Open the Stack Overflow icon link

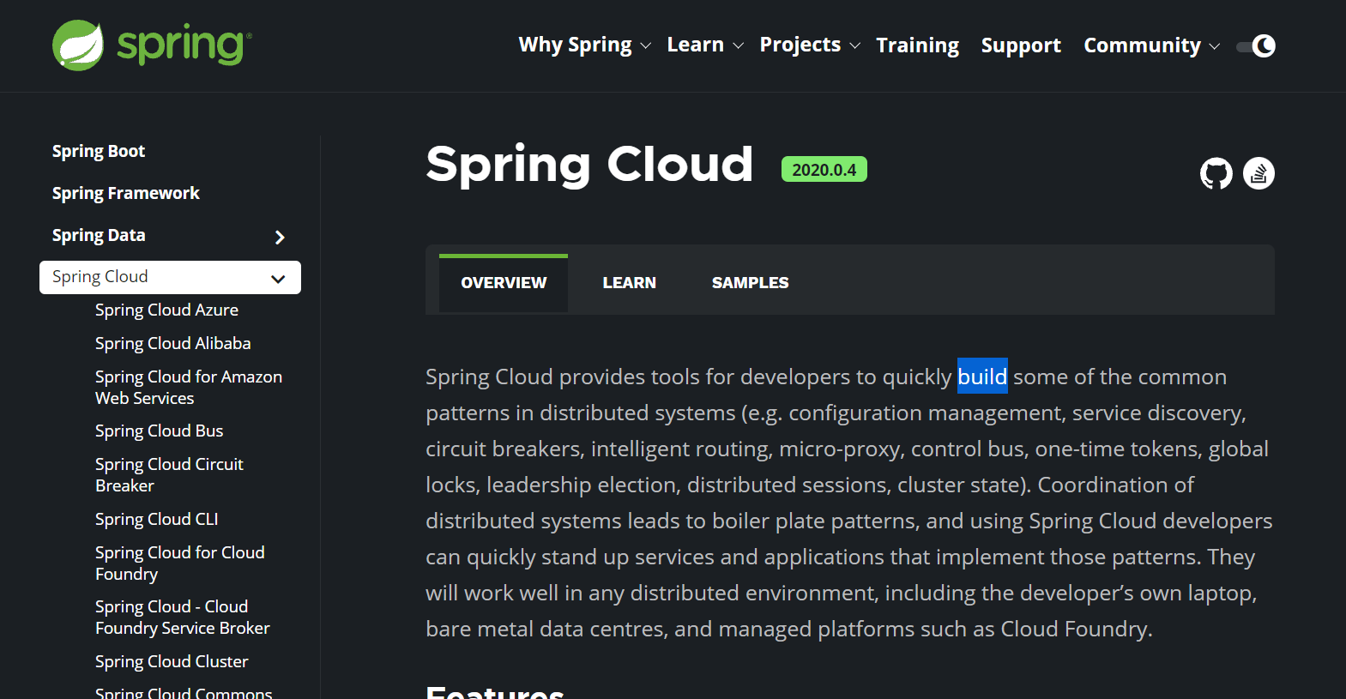click(1258, 173)
